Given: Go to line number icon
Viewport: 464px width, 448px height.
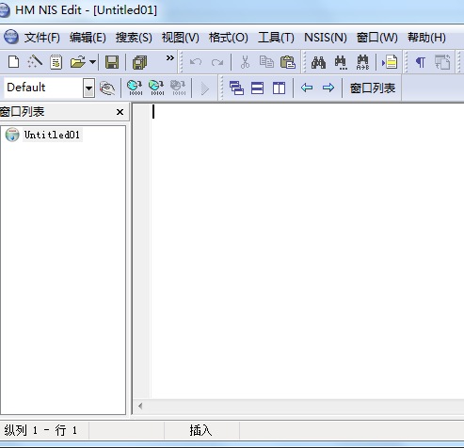Looking at the screenshot, I should click(x=390, y=62).
